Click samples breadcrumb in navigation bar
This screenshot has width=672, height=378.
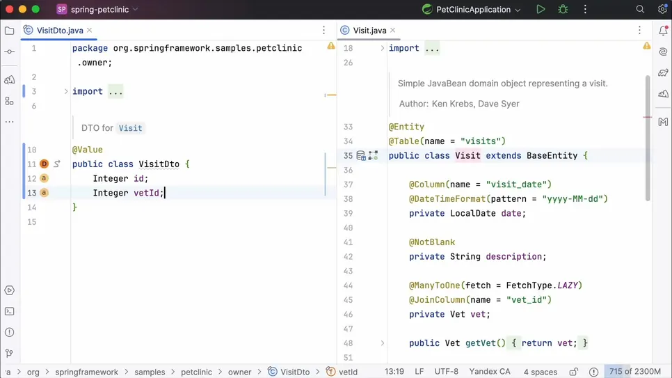[150, 372]
